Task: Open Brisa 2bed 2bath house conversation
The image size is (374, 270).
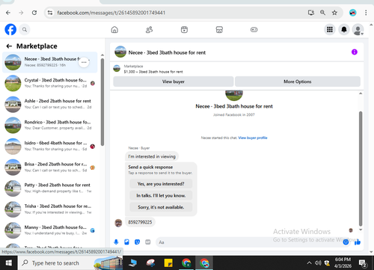Action: point(50,168)
